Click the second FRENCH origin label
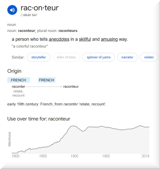Screen dimensions: 160x169 [46, 80]
